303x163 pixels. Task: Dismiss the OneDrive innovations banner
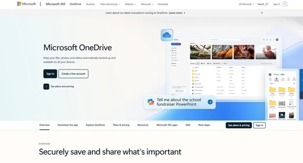click(x=262, y=13)
